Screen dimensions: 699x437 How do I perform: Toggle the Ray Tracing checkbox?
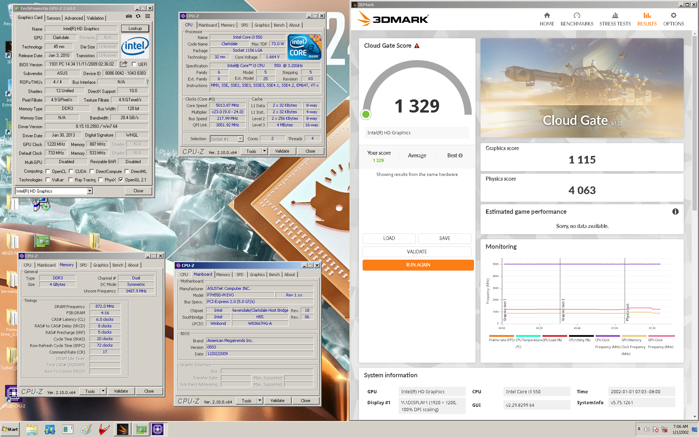click(71, 180)
